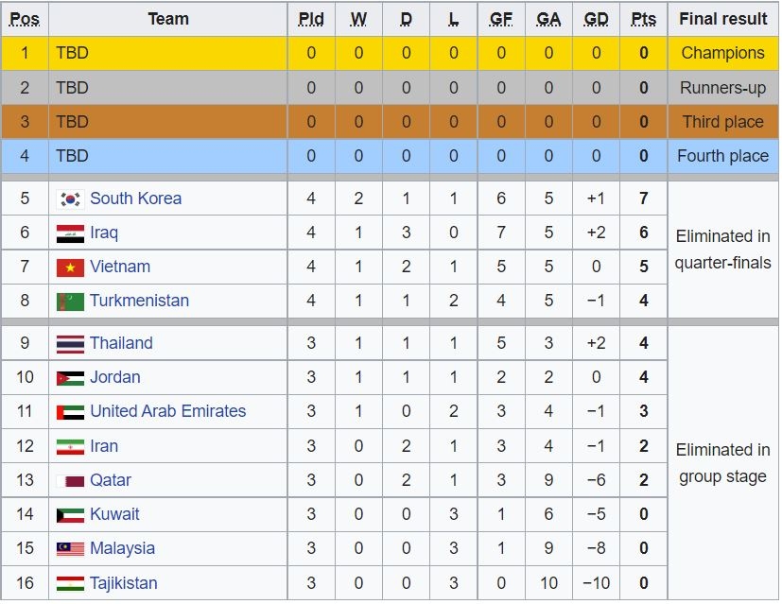Viewport: 782px width, 604px height.
Task: Follow the Iran team link
Action: 104,446
